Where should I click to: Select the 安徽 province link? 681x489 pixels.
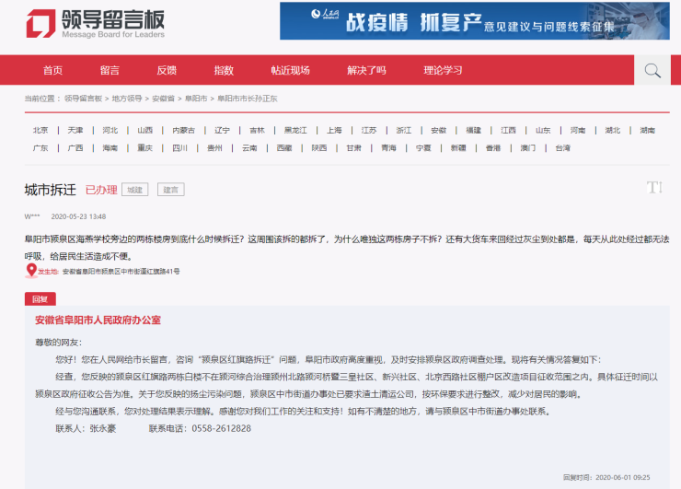439,130
